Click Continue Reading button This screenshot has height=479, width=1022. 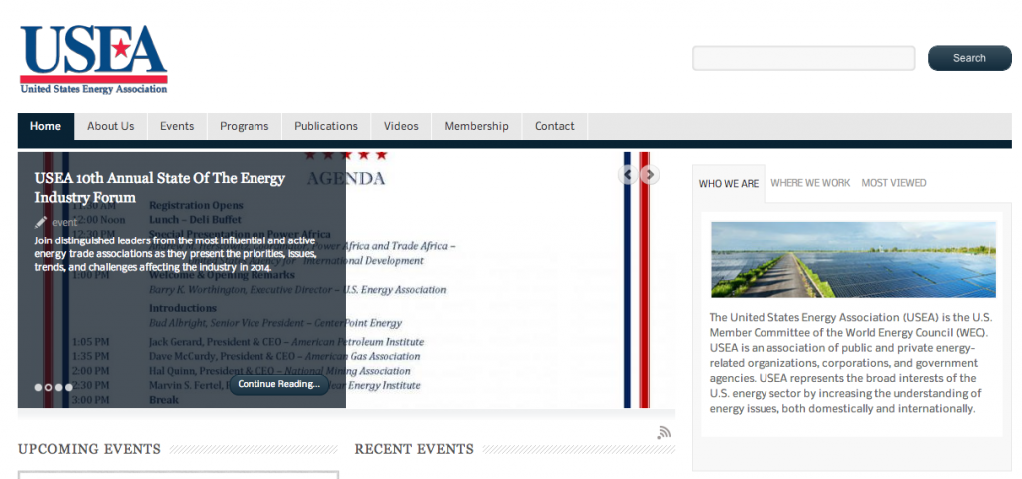pos(279,384)
